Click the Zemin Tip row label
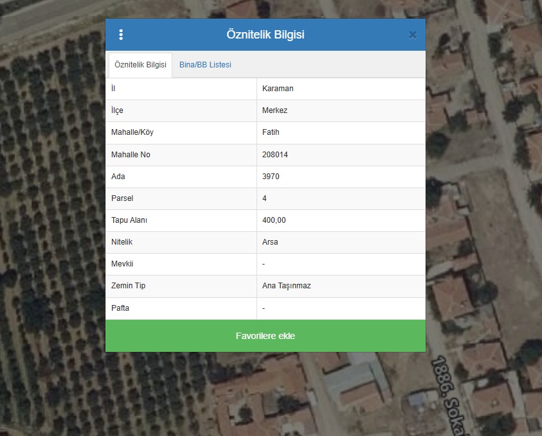The image size is (542, 436). click(x=128, y=286)
